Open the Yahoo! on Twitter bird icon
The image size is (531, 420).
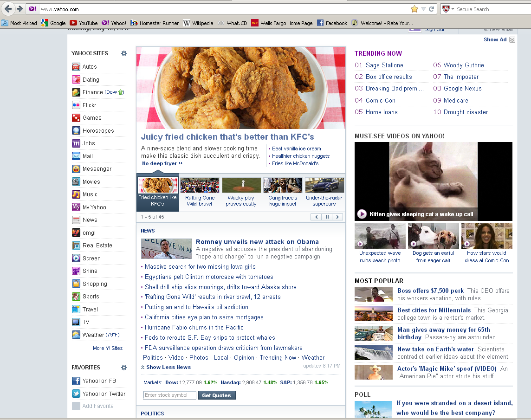coord(76,394)
